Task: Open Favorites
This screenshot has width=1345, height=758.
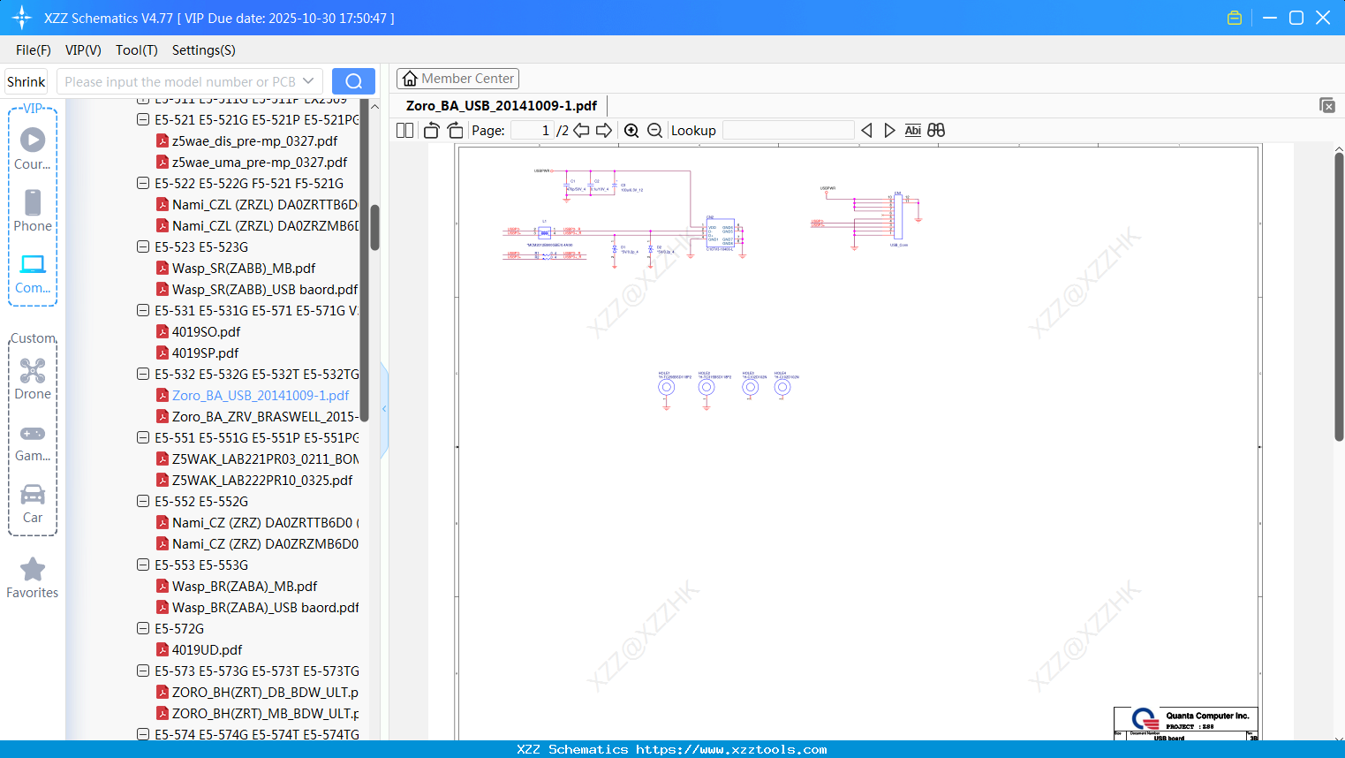Action: click(33, 578)
